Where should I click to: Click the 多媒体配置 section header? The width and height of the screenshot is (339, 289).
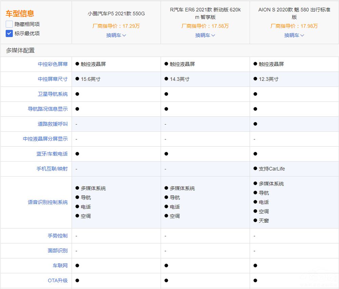coord(20,50)
